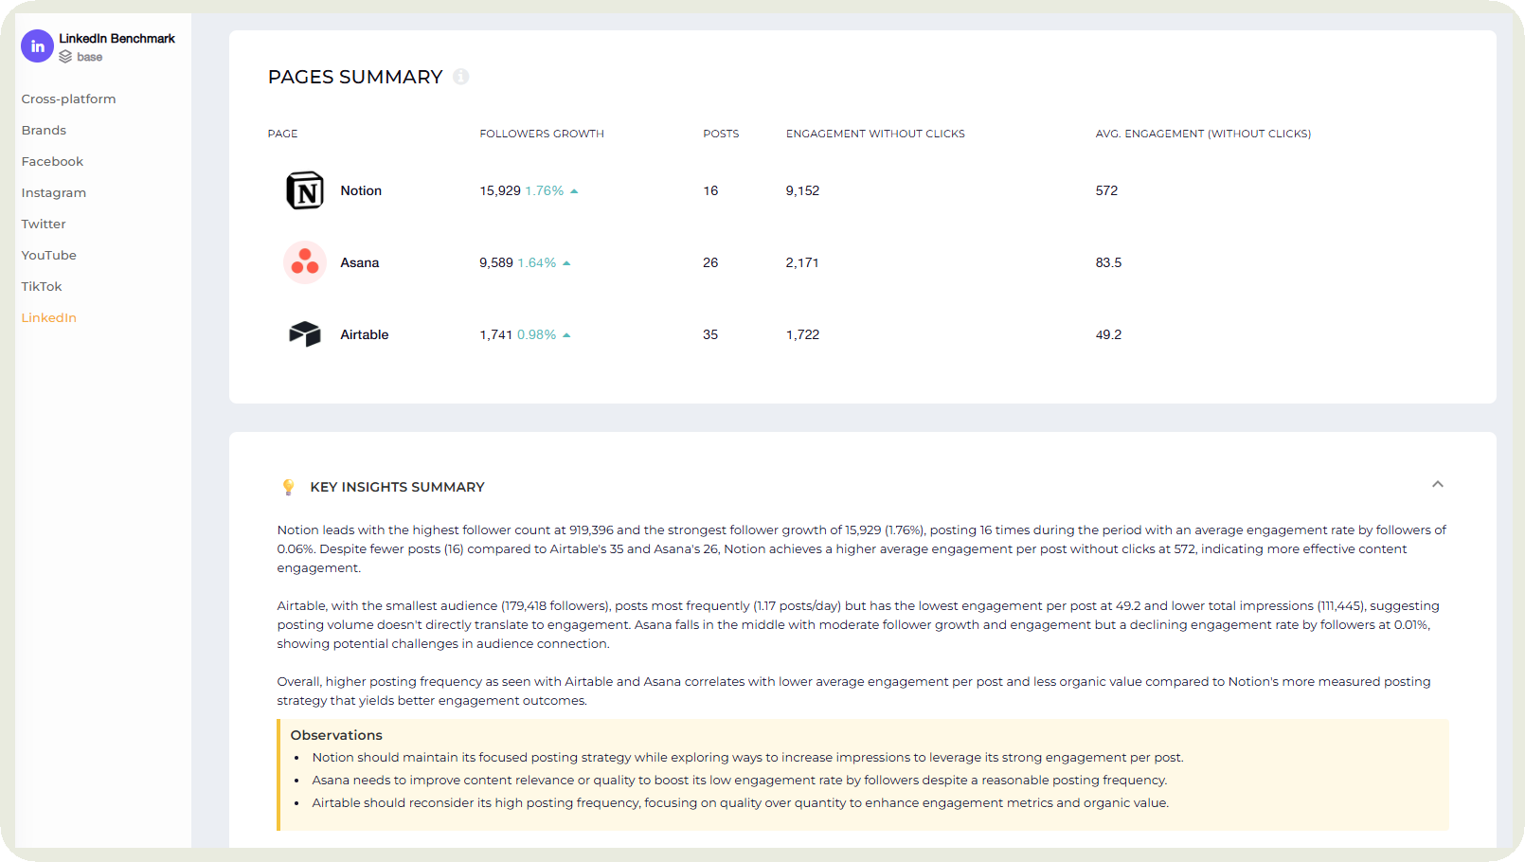The height and width of the screenshot is (862, 1525).
Task: Collapse the Key Insights Summary section
Action: [1438, 484]
